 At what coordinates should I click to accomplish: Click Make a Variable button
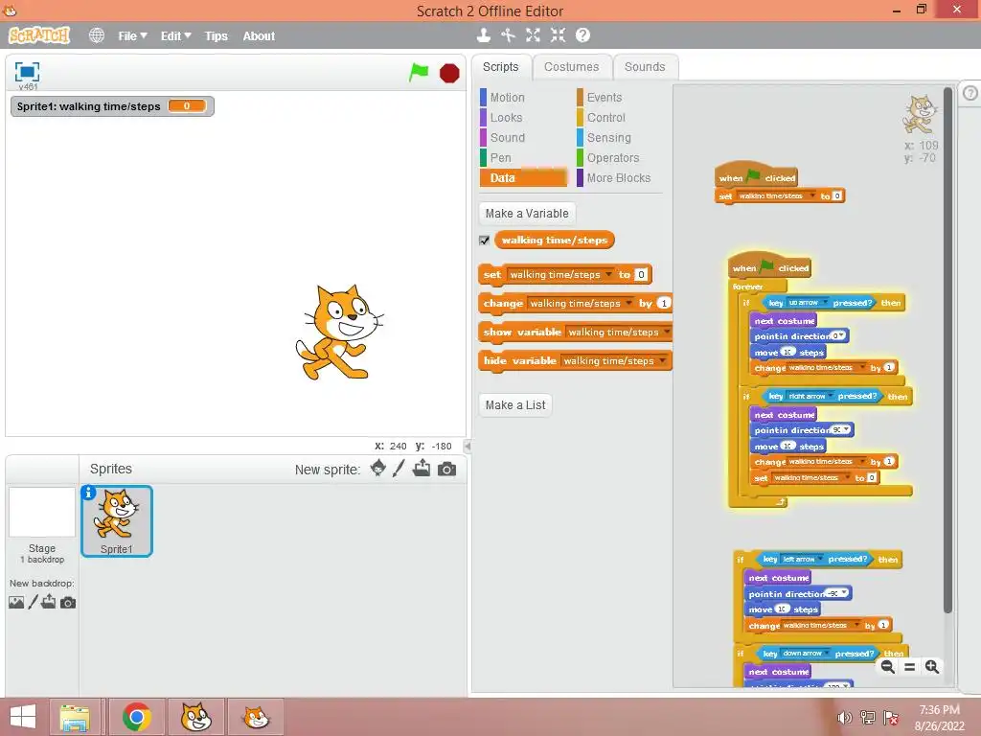[x=527, y=214]
